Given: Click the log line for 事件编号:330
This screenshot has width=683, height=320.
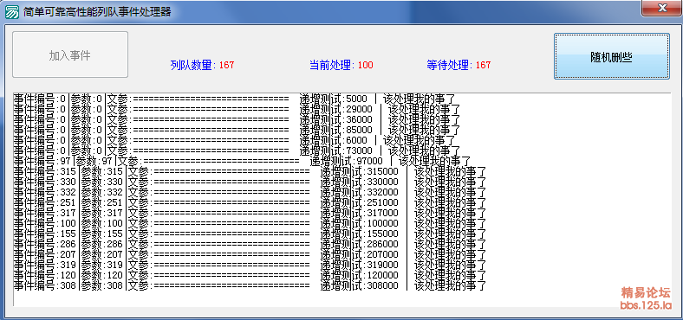Looking at the screenshot, I should point(250,182).
